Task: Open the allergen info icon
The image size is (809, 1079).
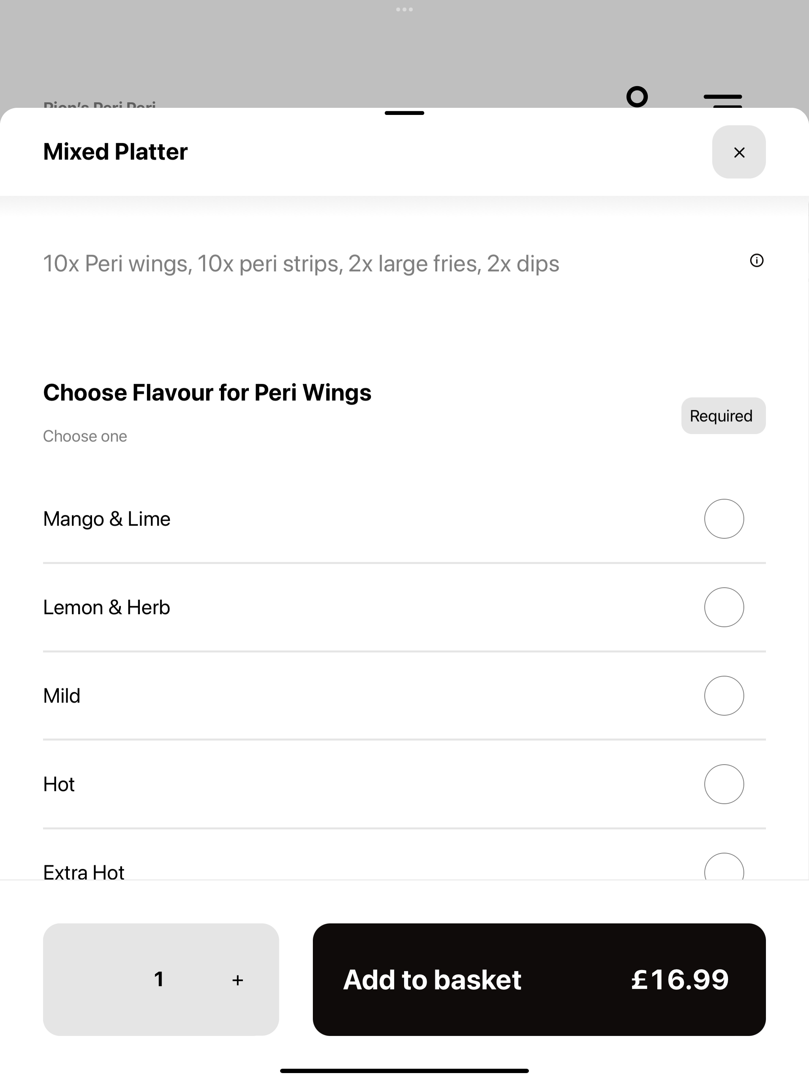Action: [757, 261]
